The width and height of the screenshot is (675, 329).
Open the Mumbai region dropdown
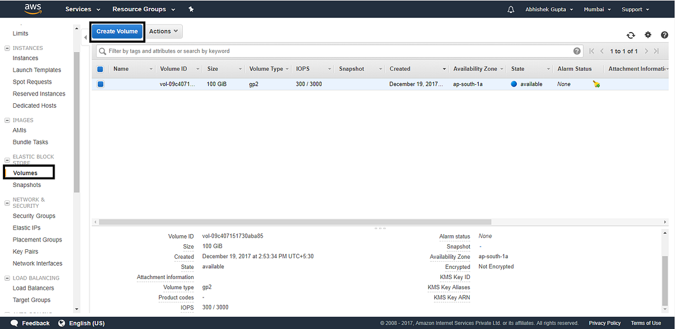(x=596, y=9)
